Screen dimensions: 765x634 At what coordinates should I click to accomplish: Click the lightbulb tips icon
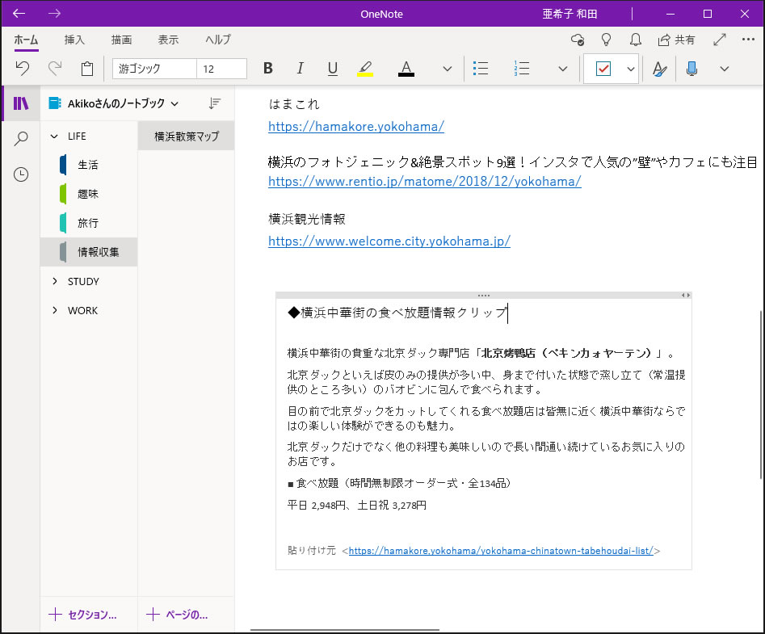[606, 40]
